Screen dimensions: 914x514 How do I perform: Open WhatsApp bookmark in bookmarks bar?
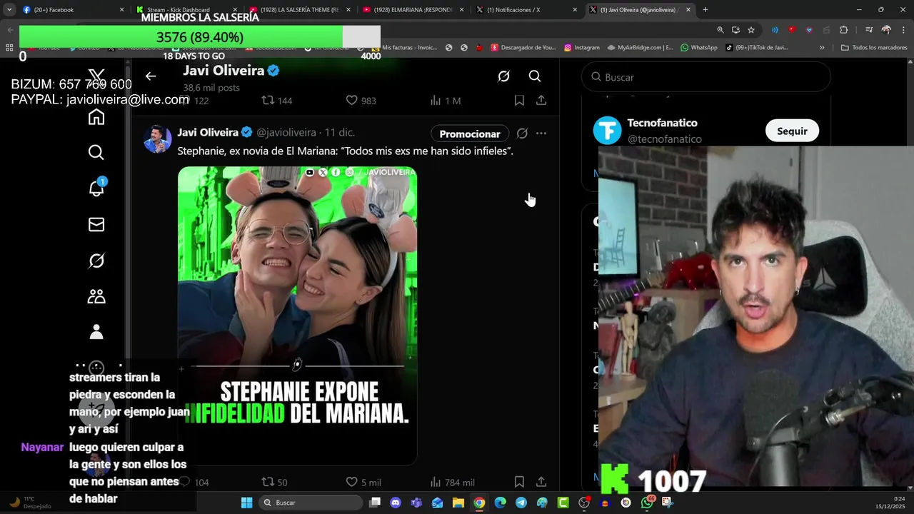tap(698, 48)
